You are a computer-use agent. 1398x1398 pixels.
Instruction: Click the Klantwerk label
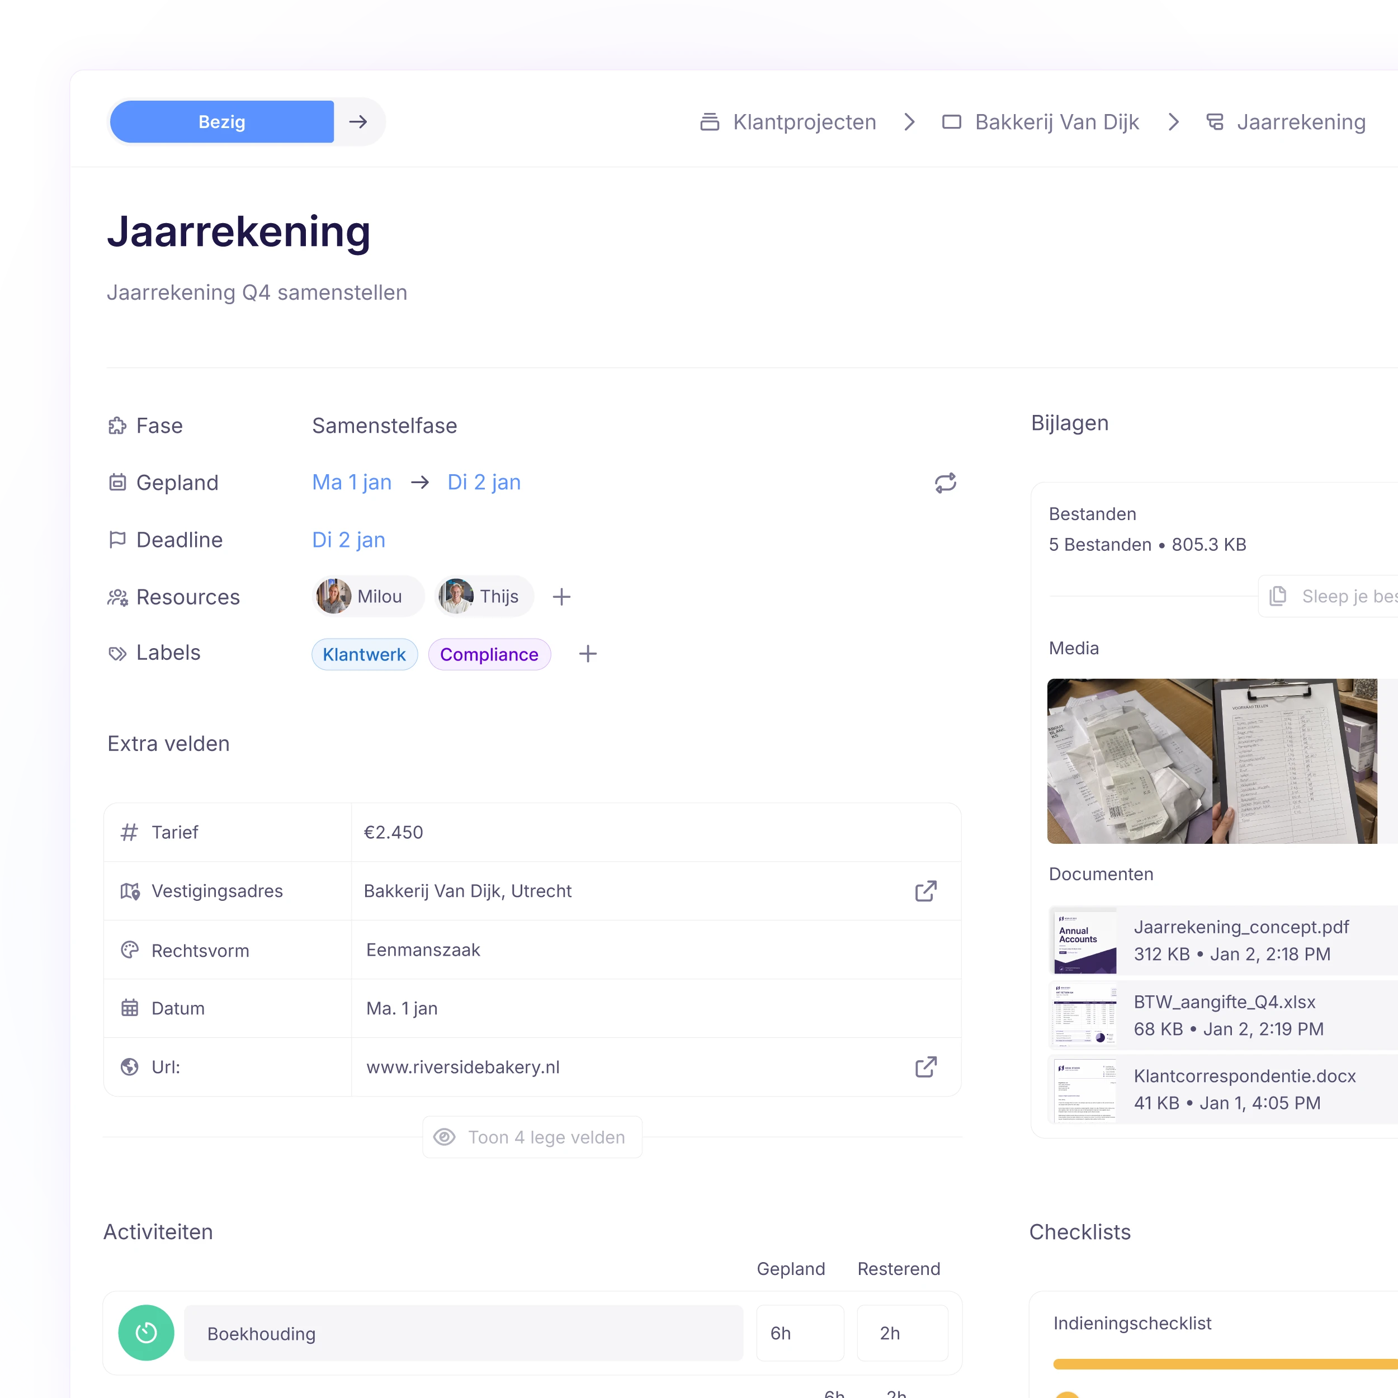(x=365, y=654)
